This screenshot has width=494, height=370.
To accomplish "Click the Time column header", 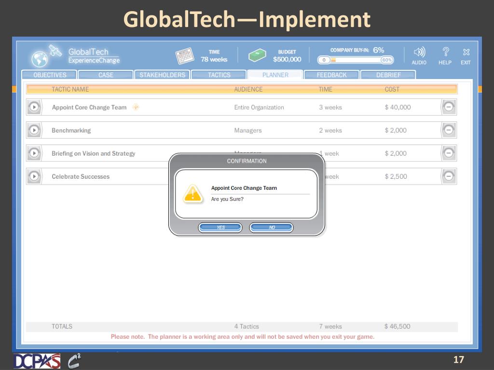I will (x=326, y=89).
